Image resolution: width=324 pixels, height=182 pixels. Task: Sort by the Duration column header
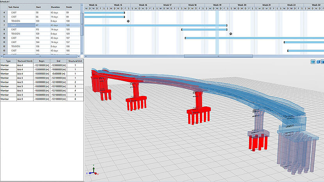click(55, 7)
